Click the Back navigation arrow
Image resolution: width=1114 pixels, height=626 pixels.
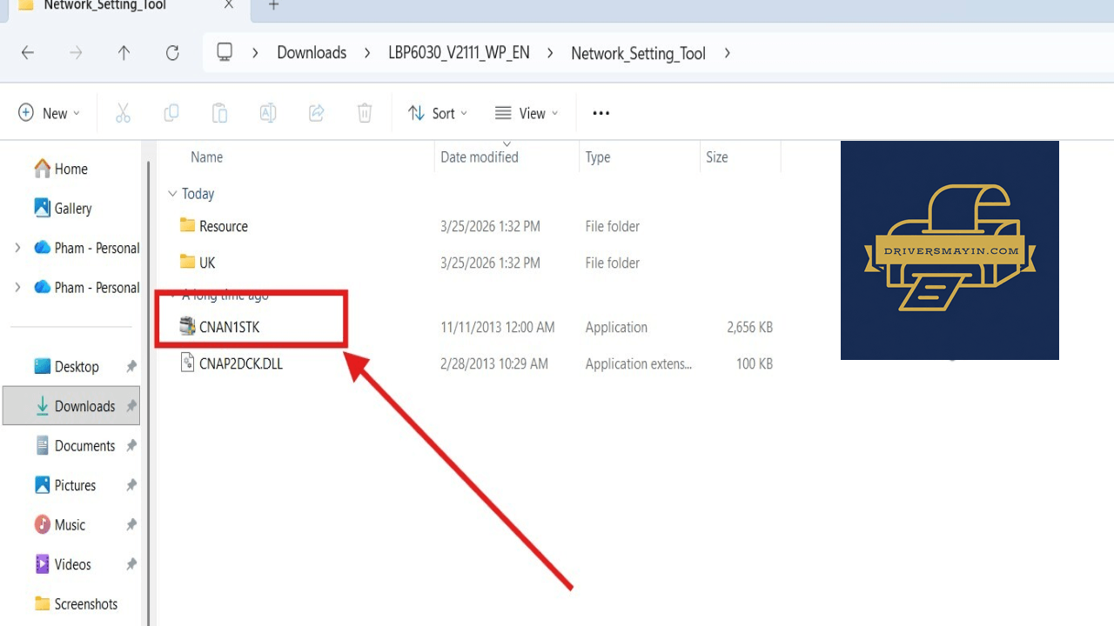pos(28,53)
